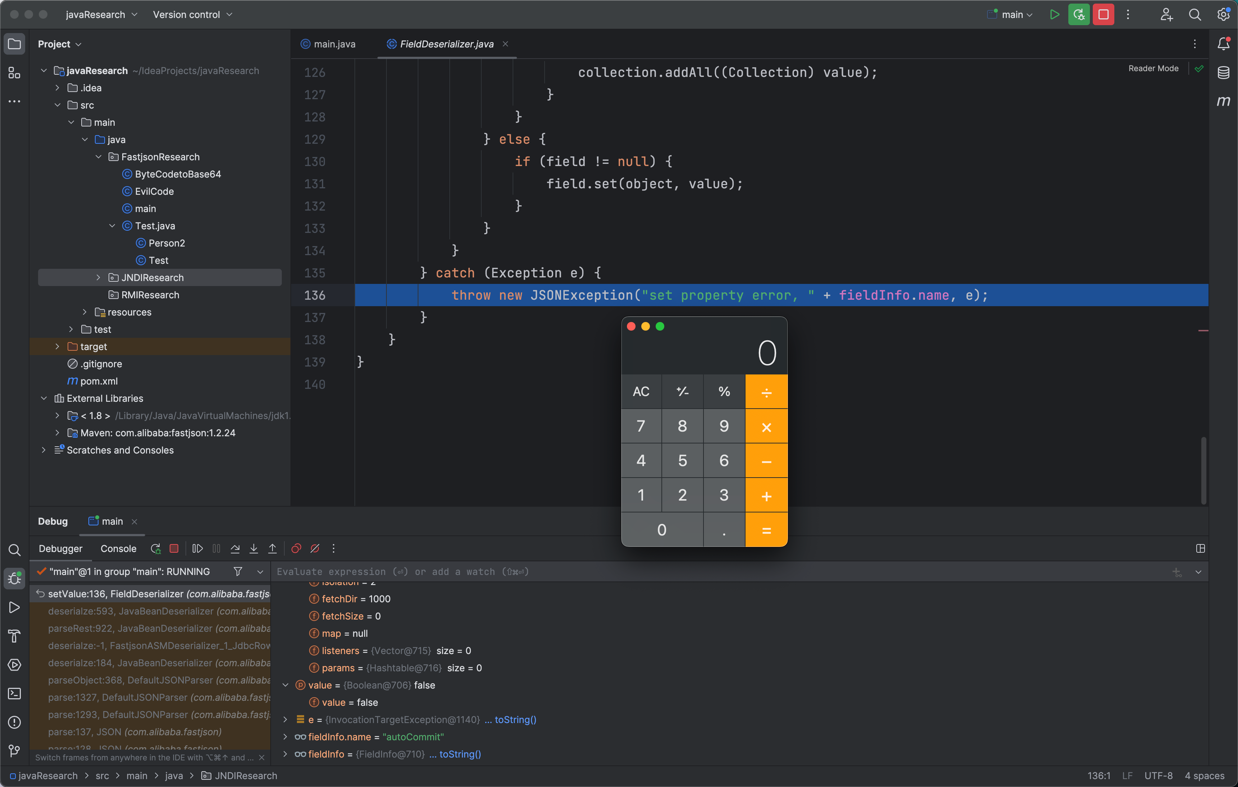Open the Code With Me icon
The width and height of the screenshot is (1238, 787).
point(1166,14)
